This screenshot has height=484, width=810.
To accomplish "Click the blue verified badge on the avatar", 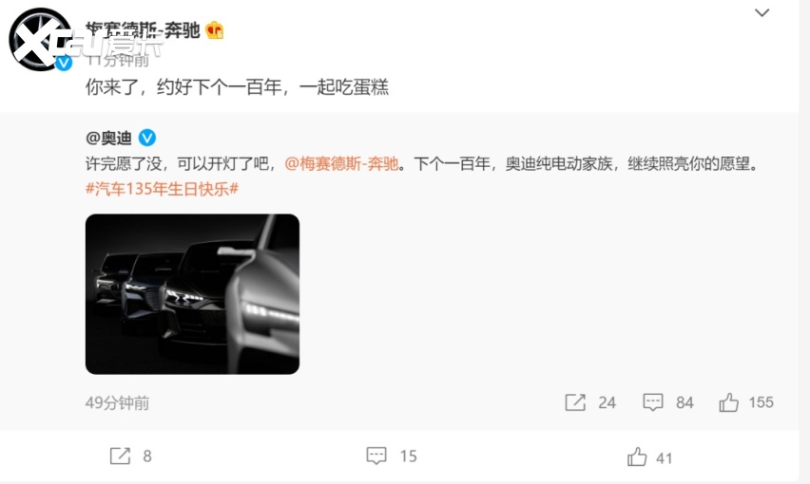I will pyautogui.click(x=64, y=63).
